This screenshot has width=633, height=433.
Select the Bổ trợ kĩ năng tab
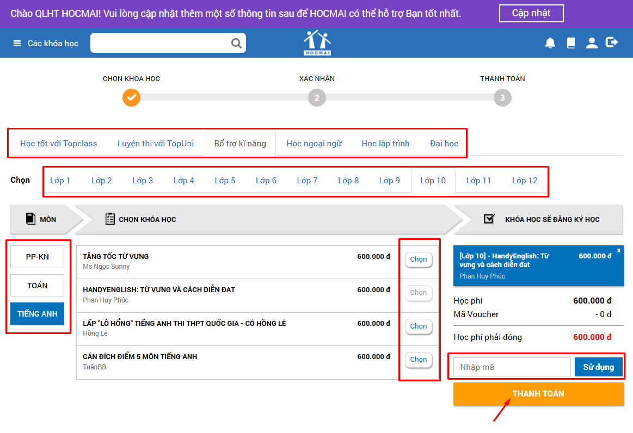coord(240,144)
